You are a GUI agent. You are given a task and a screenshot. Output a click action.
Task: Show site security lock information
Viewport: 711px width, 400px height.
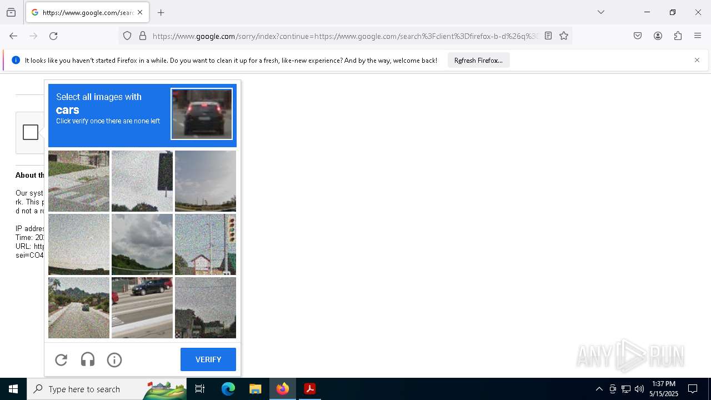tap(143, 36)
